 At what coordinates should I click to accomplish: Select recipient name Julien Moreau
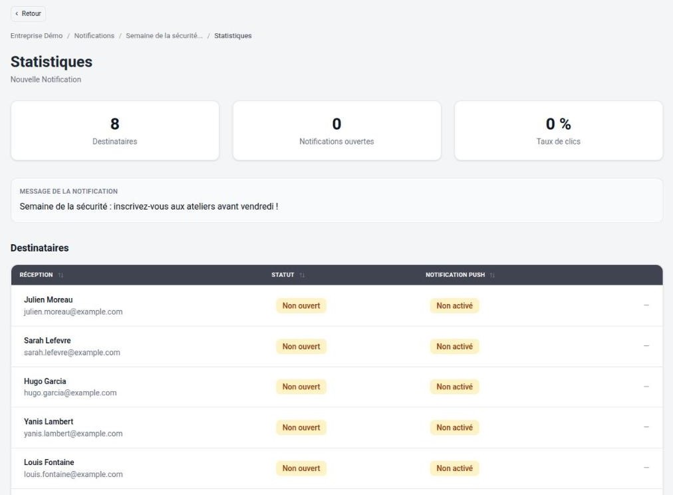48,299
